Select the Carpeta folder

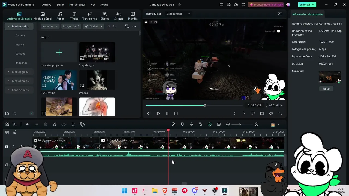pos(20,35)
